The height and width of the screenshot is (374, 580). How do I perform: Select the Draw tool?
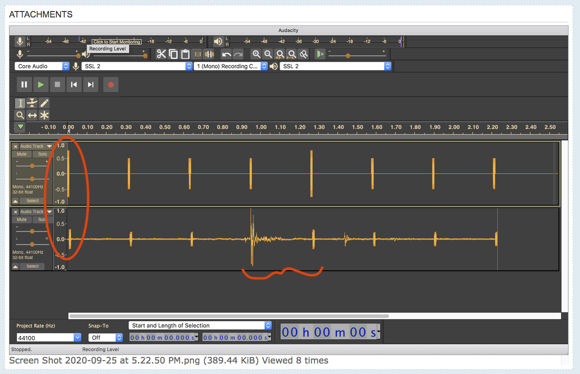(x=44, y=103)
